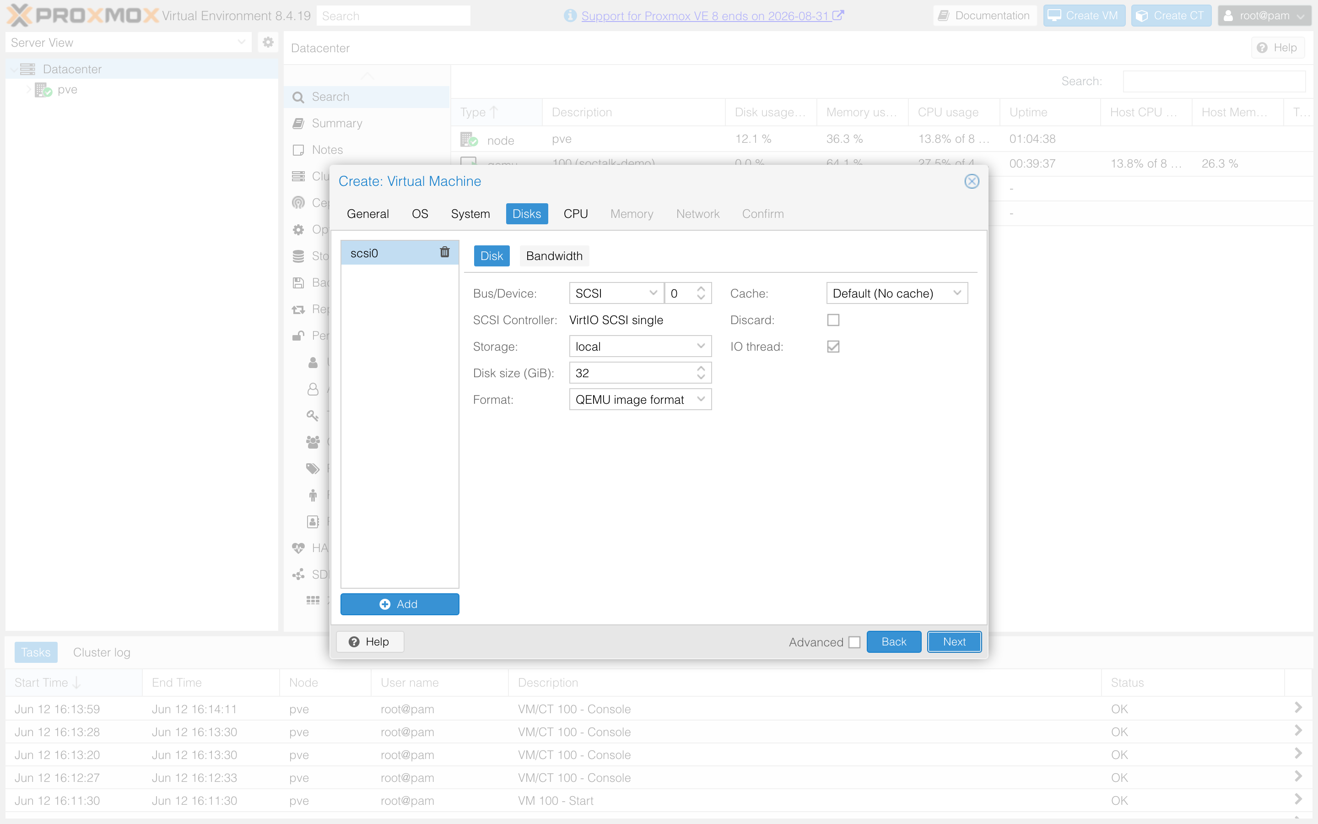The height and width of the screenshot is (824, 1318).
Task: Click the Notes icon in sidebar
Action: [x=298, y=150]
